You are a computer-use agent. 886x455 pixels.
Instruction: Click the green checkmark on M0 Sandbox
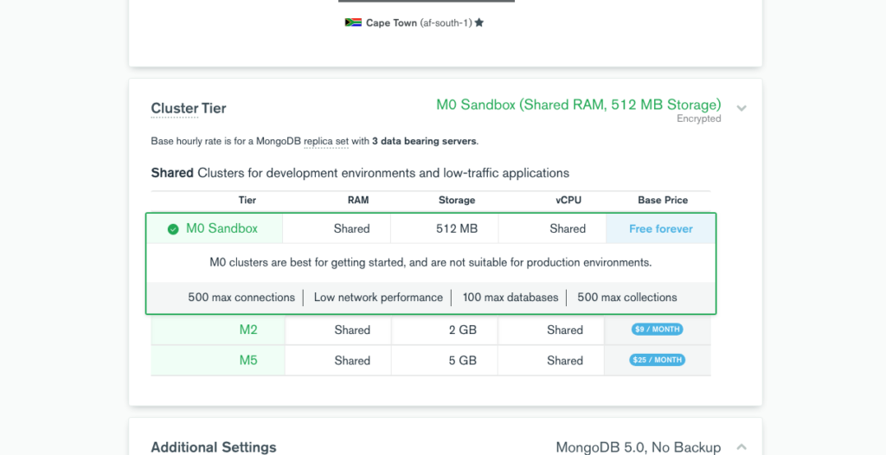[173, 229]
